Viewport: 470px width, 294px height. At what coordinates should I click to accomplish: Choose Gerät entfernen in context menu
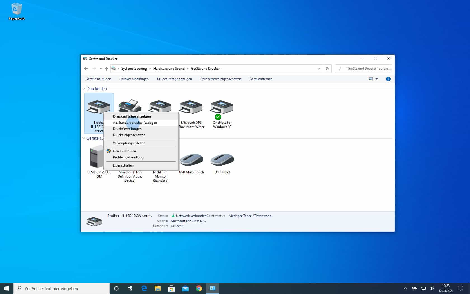141,151
